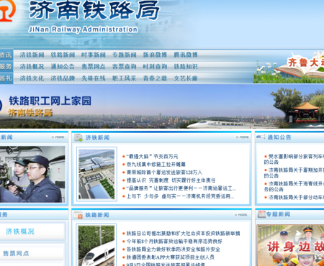The image size is (324, 266).
Task: Open MORE link in 济铁新闻 panel
Action: (x=243, y=137)
